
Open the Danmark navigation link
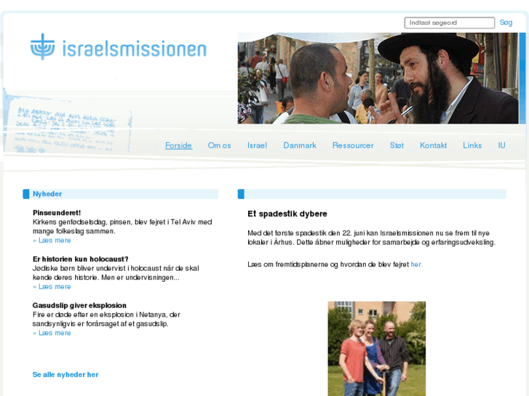tap(300, 145)
